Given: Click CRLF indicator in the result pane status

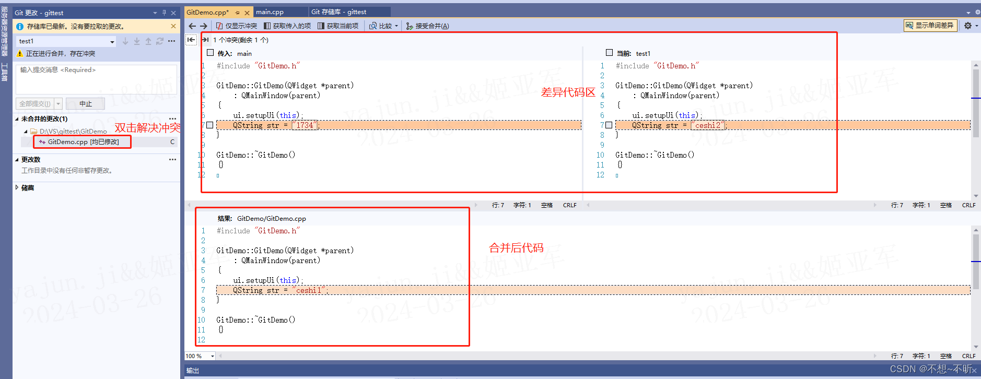Looking at the screenshot, I should pos(969,356).
